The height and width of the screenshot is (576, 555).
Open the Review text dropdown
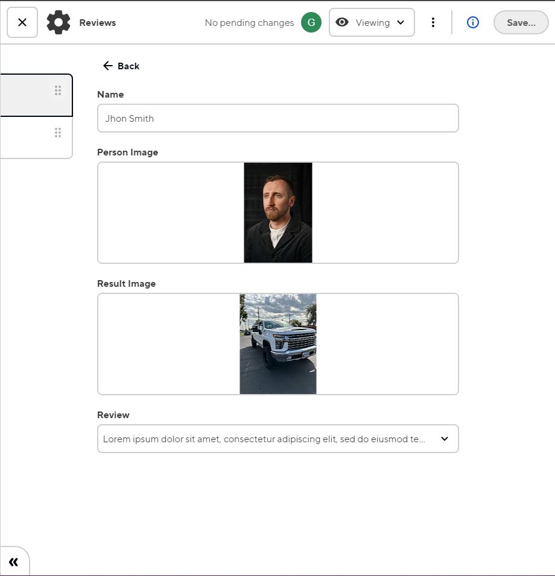pyautogui.click(x=445, y=439)
